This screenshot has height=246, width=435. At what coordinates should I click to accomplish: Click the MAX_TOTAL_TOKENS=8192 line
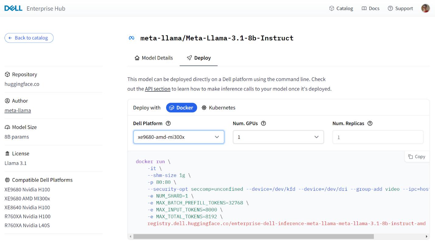[x=185, y=217]
